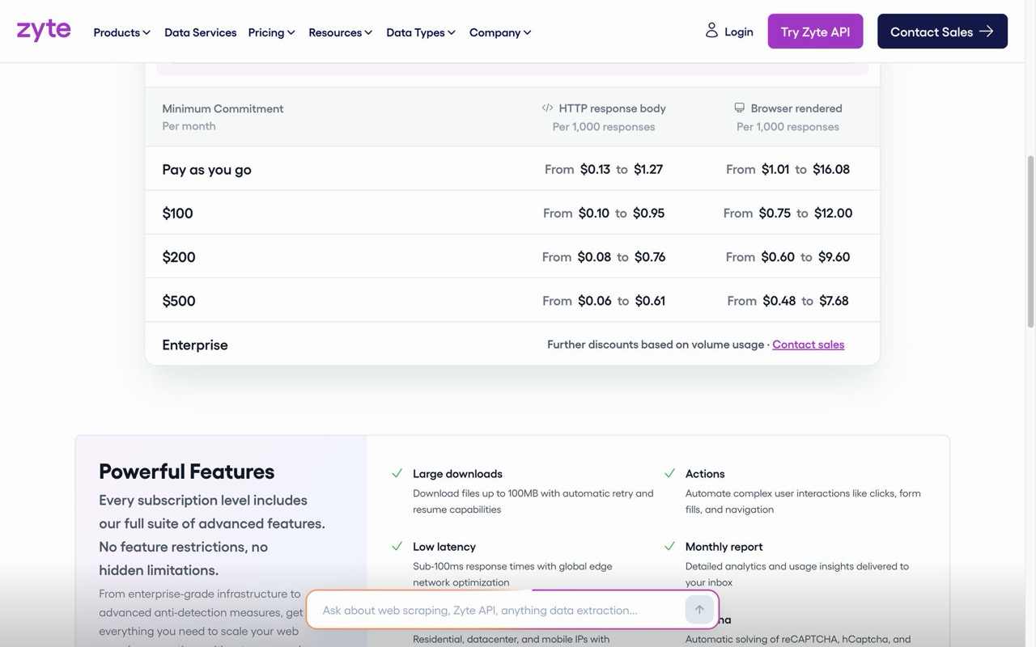Open the Company menu

(x=500, y=32)
